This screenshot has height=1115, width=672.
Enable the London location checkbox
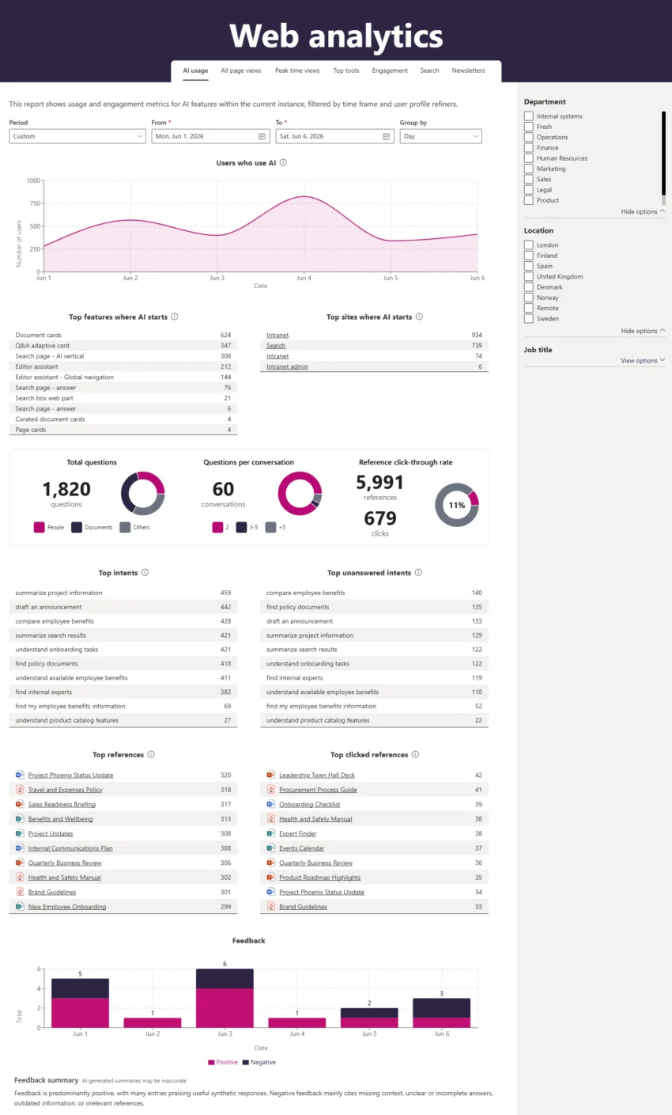click(529, 245)
